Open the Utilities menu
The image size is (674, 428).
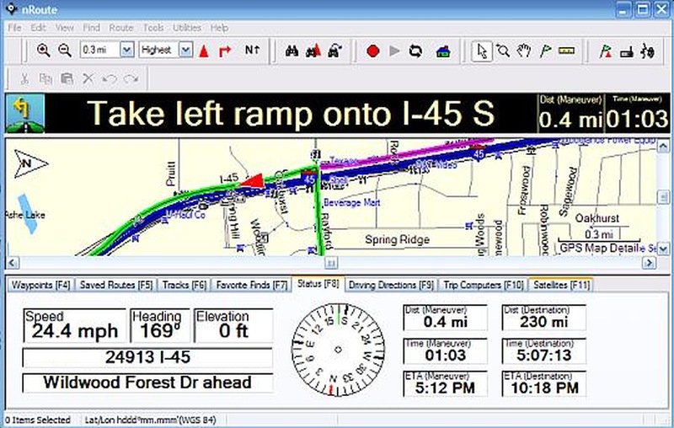coord(186,28)
